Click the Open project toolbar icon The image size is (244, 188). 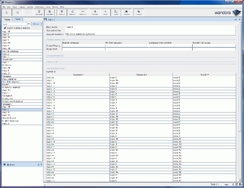point(39,13)
